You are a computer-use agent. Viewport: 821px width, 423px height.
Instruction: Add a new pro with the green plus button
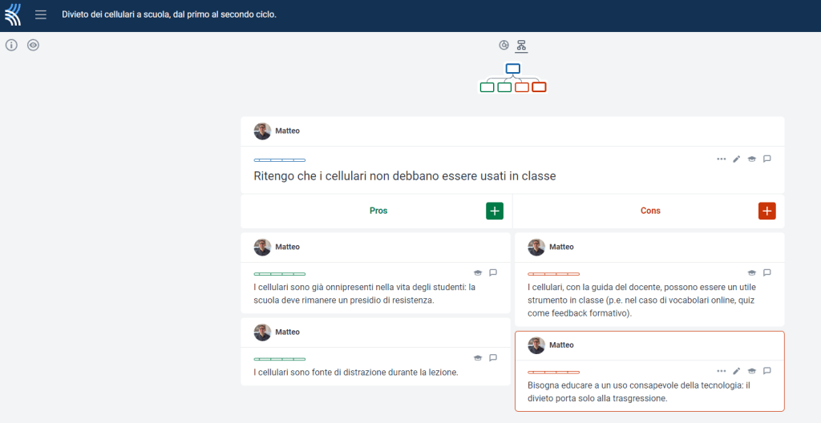(x=495, y=211)
